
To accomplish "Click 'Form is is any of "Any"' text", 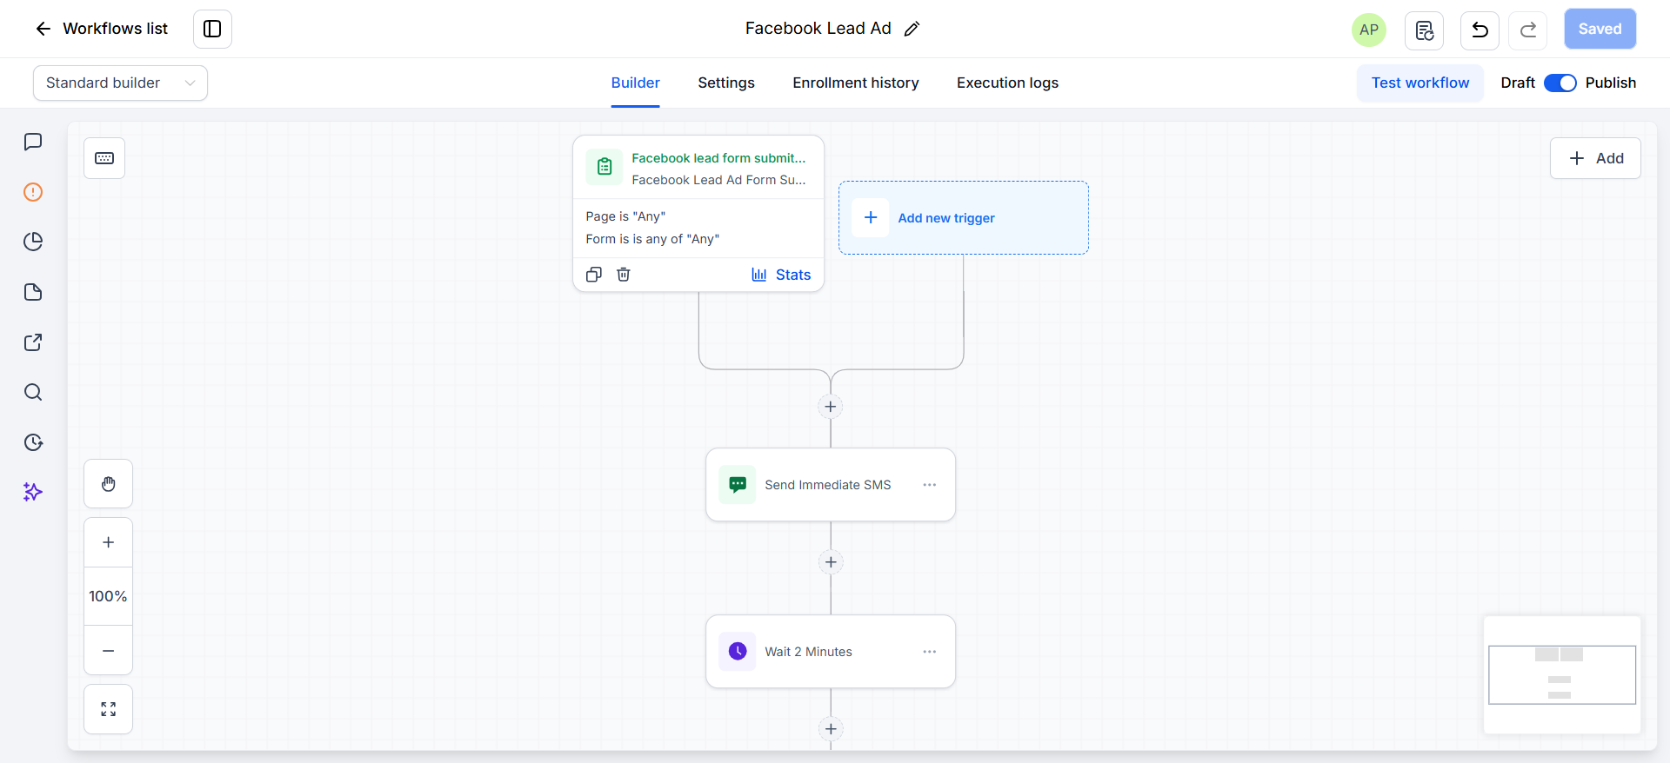I will coord(652,239).
